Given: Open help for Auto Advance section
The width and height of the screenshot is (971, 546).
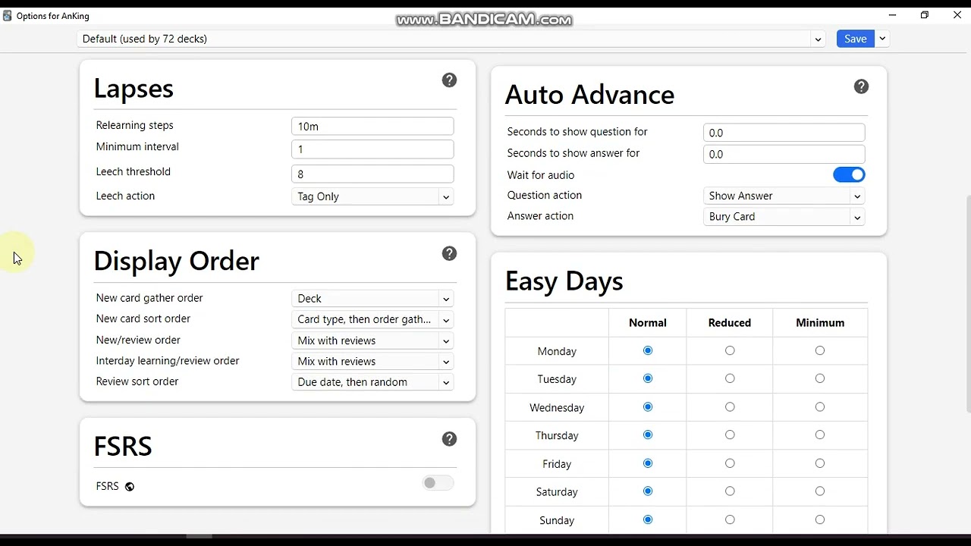Looking at the screenshot, I should click(x=861, y=86).
